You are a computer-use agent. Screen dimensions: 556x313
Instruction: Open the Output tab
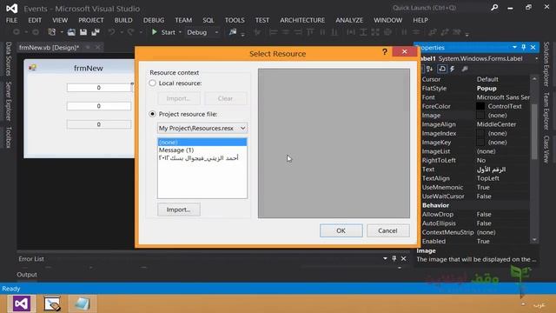(x=27, y=275)
